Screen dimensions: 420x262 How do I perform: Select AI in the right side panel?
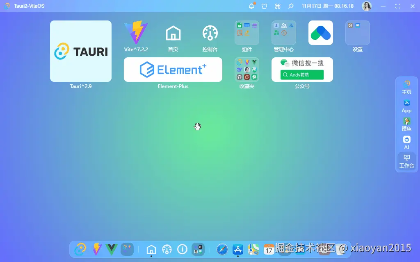pyautogui.click(x=406, y=143)
